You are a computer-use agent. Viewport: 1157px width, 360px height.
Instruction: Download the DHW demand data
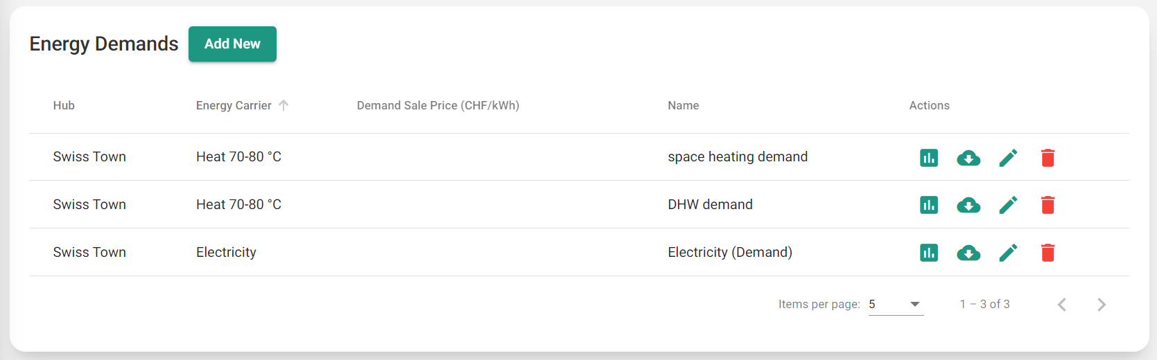968,205
